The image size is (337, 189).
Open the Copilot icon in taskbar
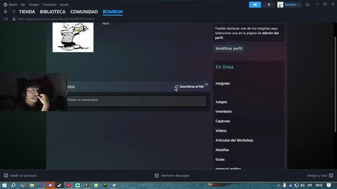point(23,185)
